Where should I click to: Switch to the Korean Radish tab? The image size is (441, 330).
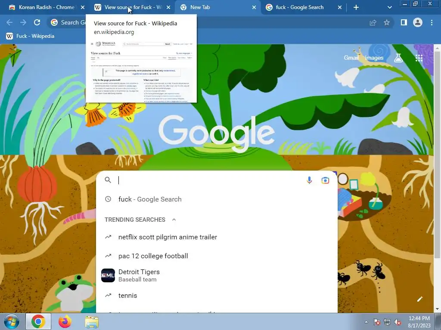[42, 7]
